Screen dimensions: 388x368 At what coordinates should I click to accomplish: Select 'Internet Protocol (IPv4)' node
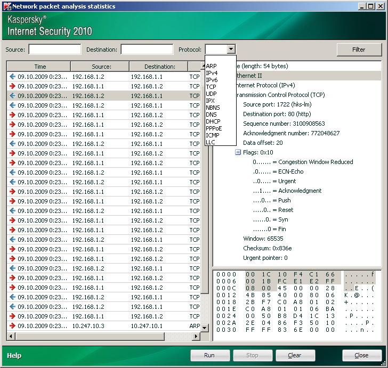click(x=266, y=85)
